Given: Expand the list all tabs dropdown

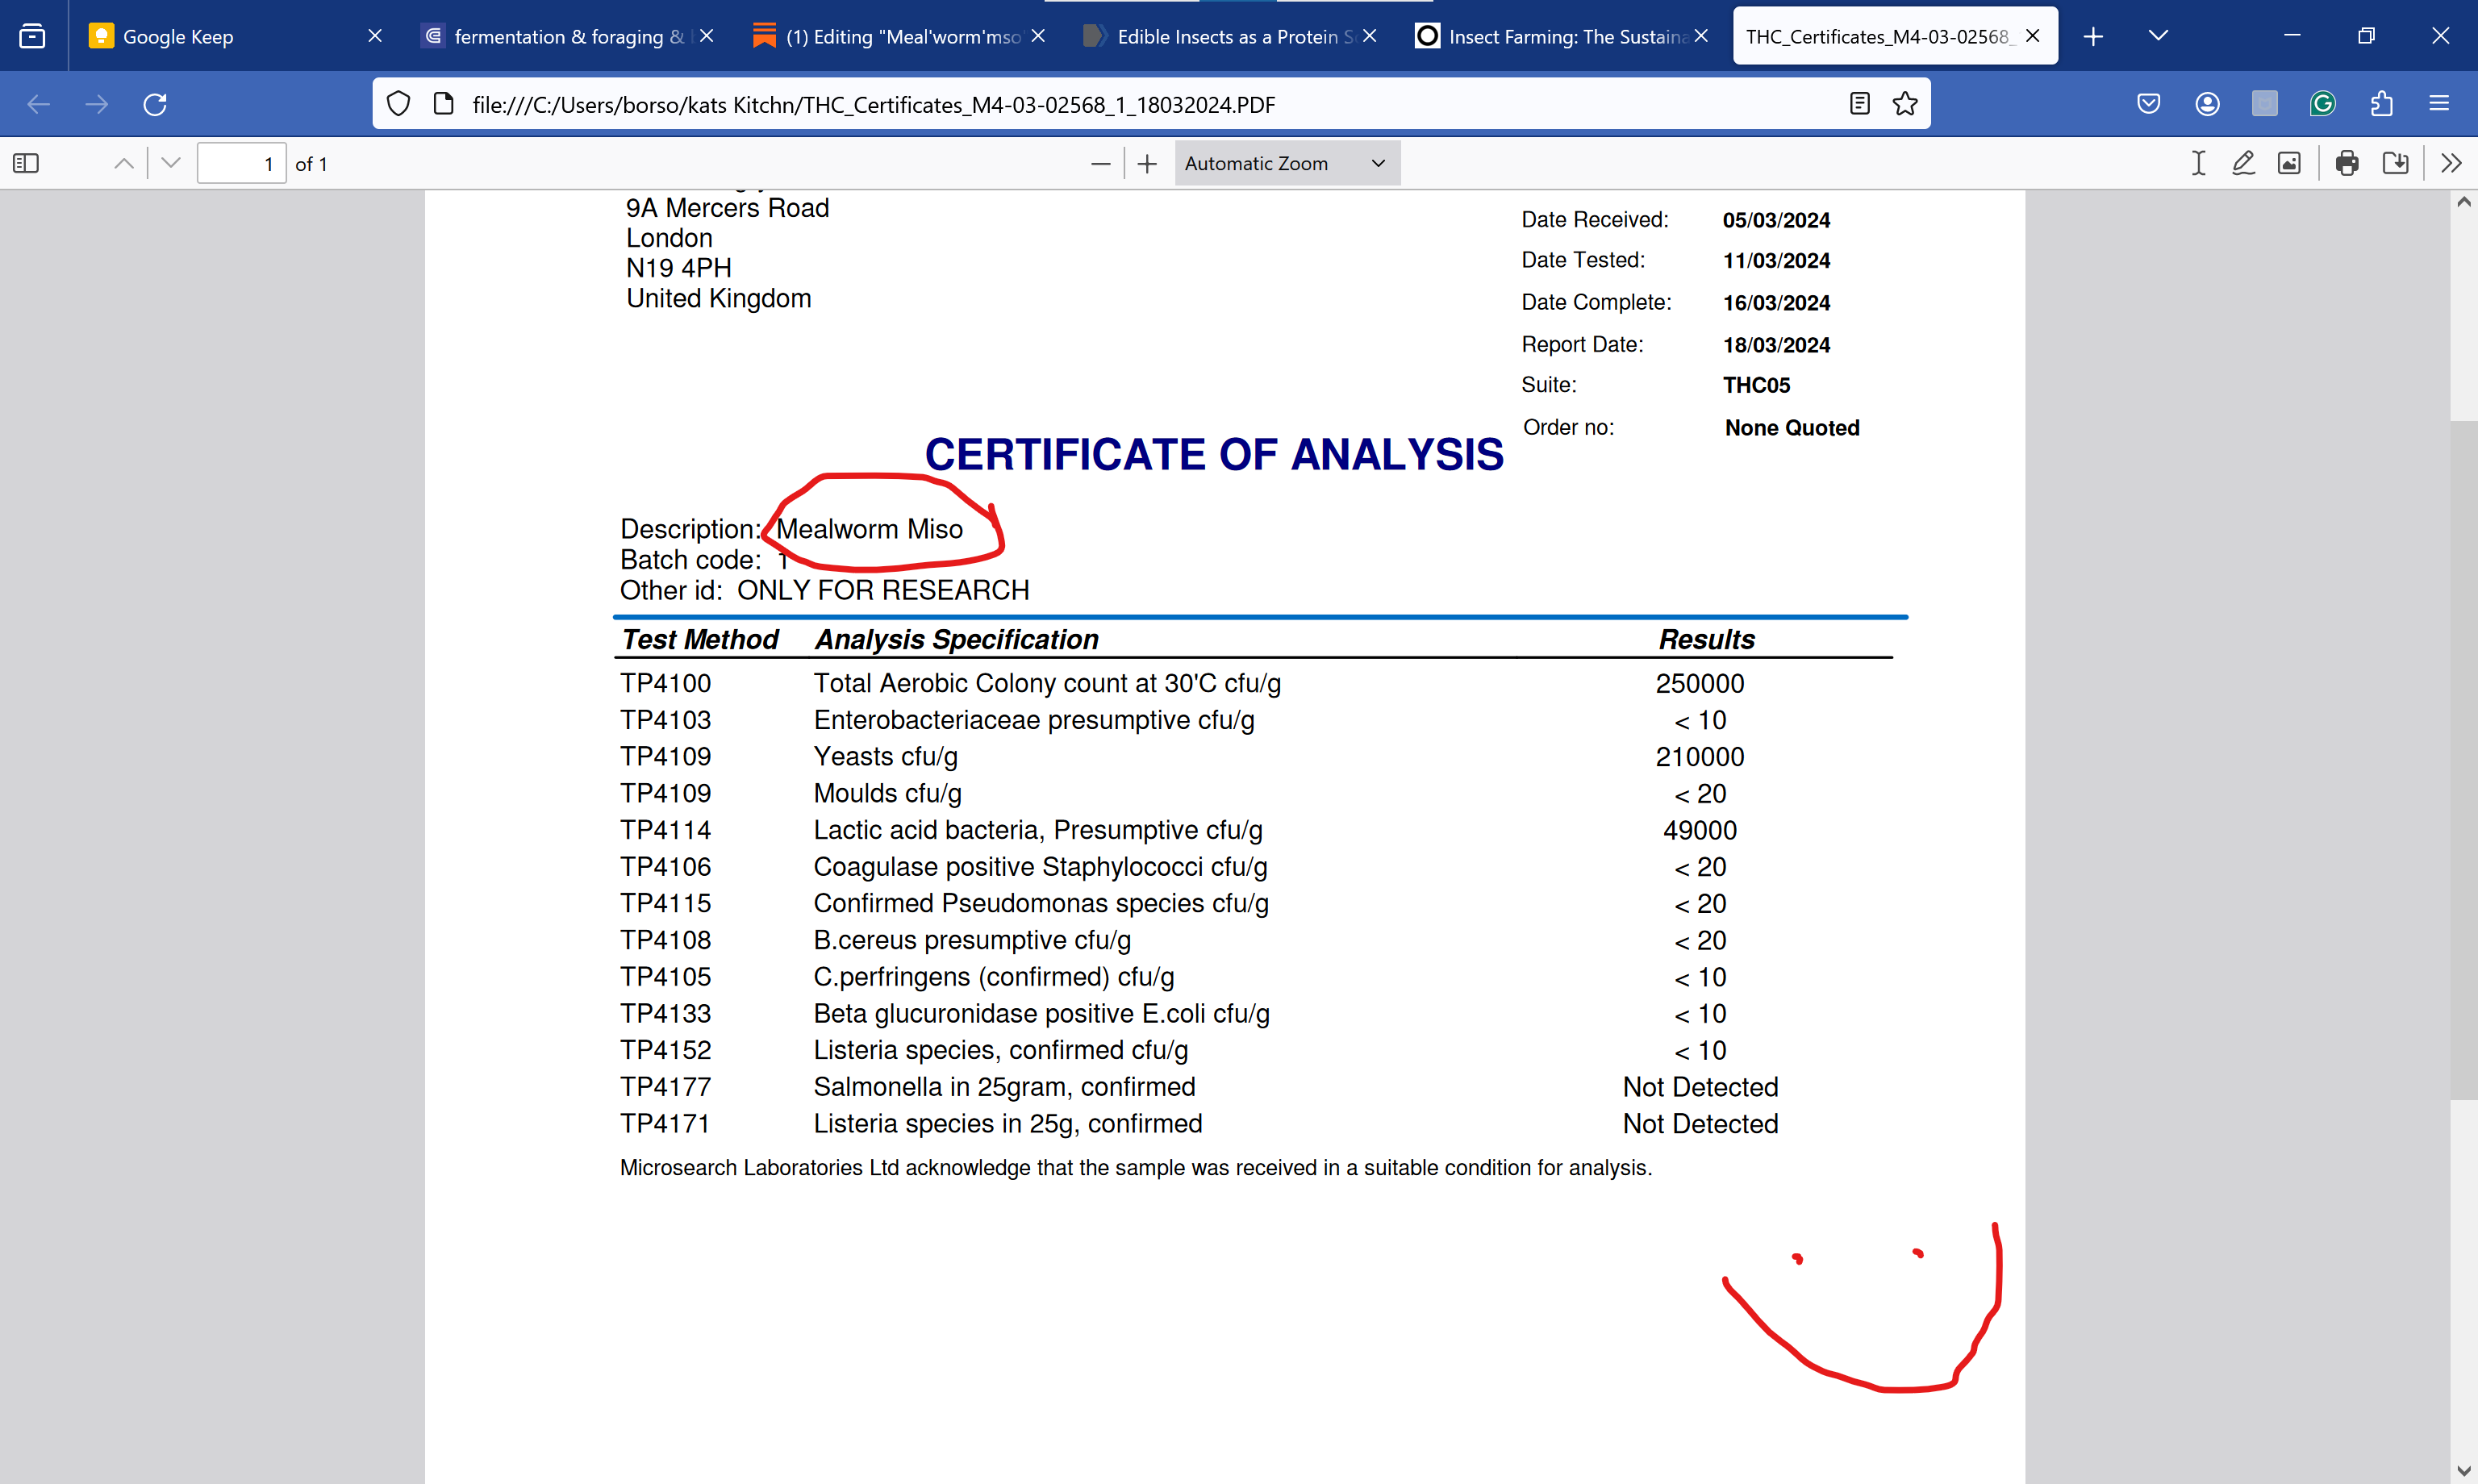Looking at the screenshot, I should coord(2158,36).
